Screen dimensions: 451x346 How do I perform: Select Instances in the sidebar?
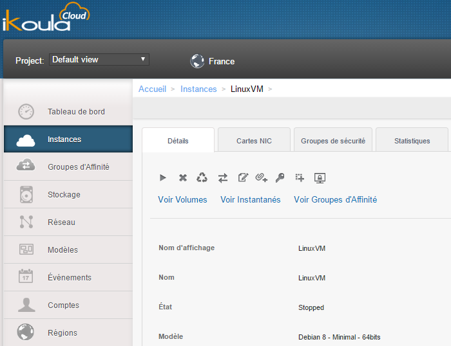[x=68, y=139]
